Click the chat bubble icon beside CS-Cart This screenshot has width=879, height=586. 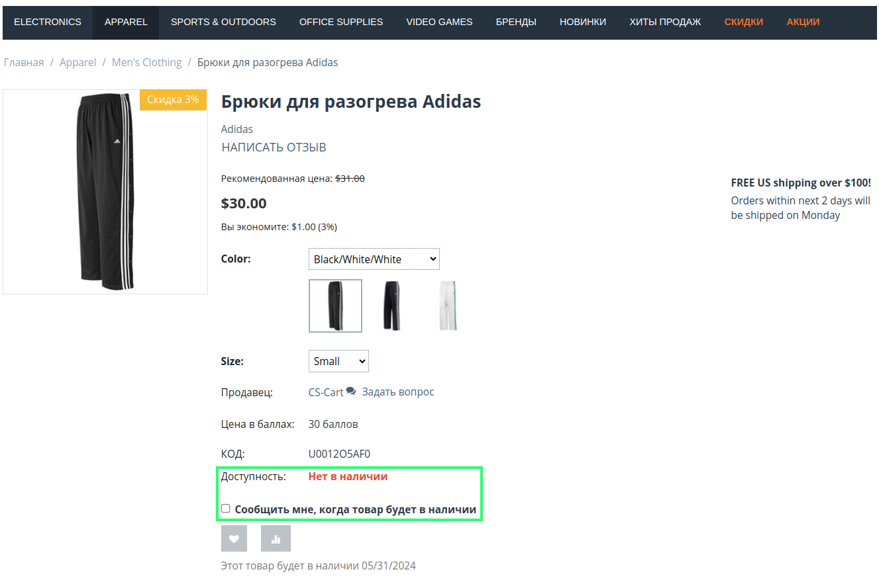coord(351,392)
